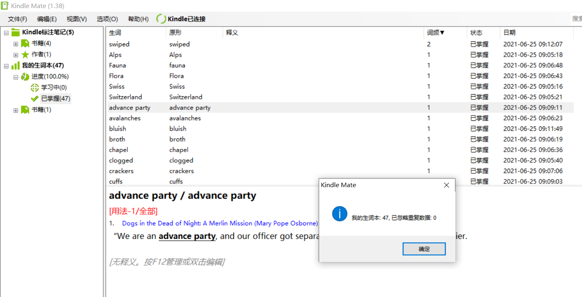Viewport: 582px width, 297px height.
Task: Select the clogged word row
Action: (340, 160)
